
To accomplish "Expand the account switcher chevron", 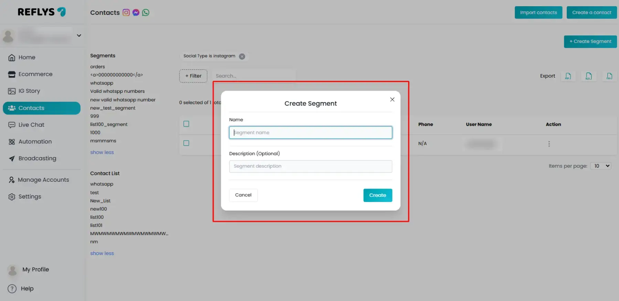I will (x=79, y=35).
